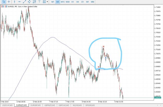Click the 8 Feb 15:15 time label
The image size is (163, 107).
click(102, 102)
